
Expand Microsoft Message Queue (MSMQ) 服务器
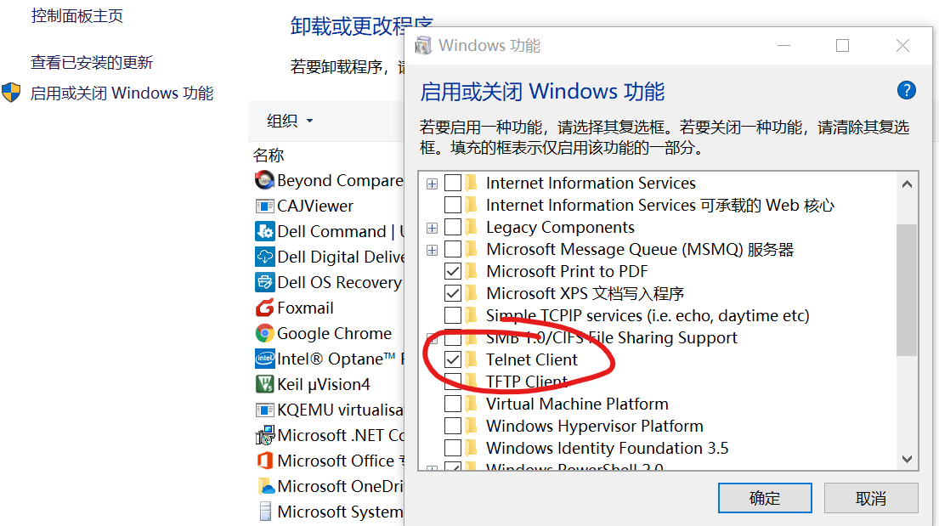click(x=432, y=249)
